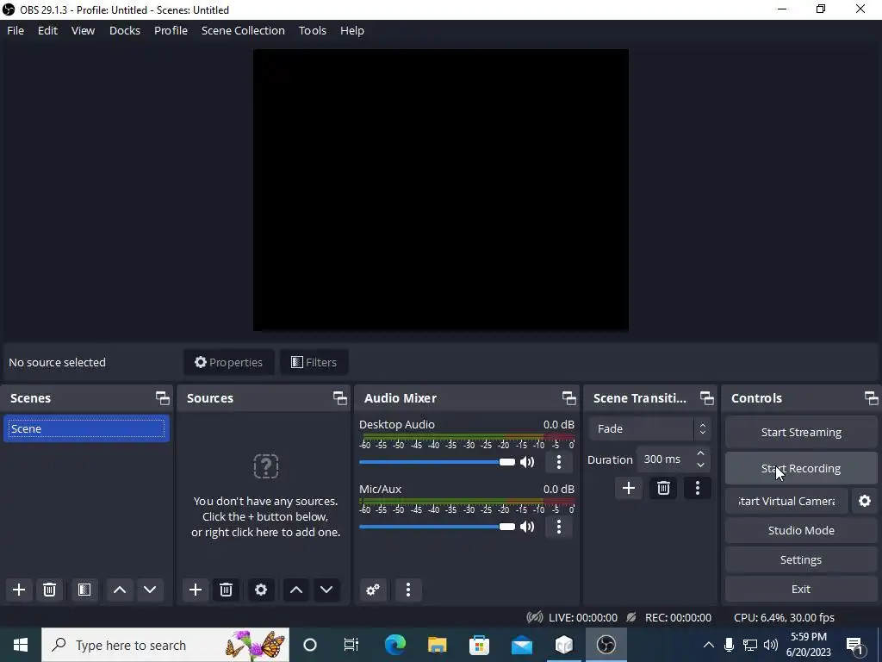Remove selected scene using trash icon

point(49,590)
